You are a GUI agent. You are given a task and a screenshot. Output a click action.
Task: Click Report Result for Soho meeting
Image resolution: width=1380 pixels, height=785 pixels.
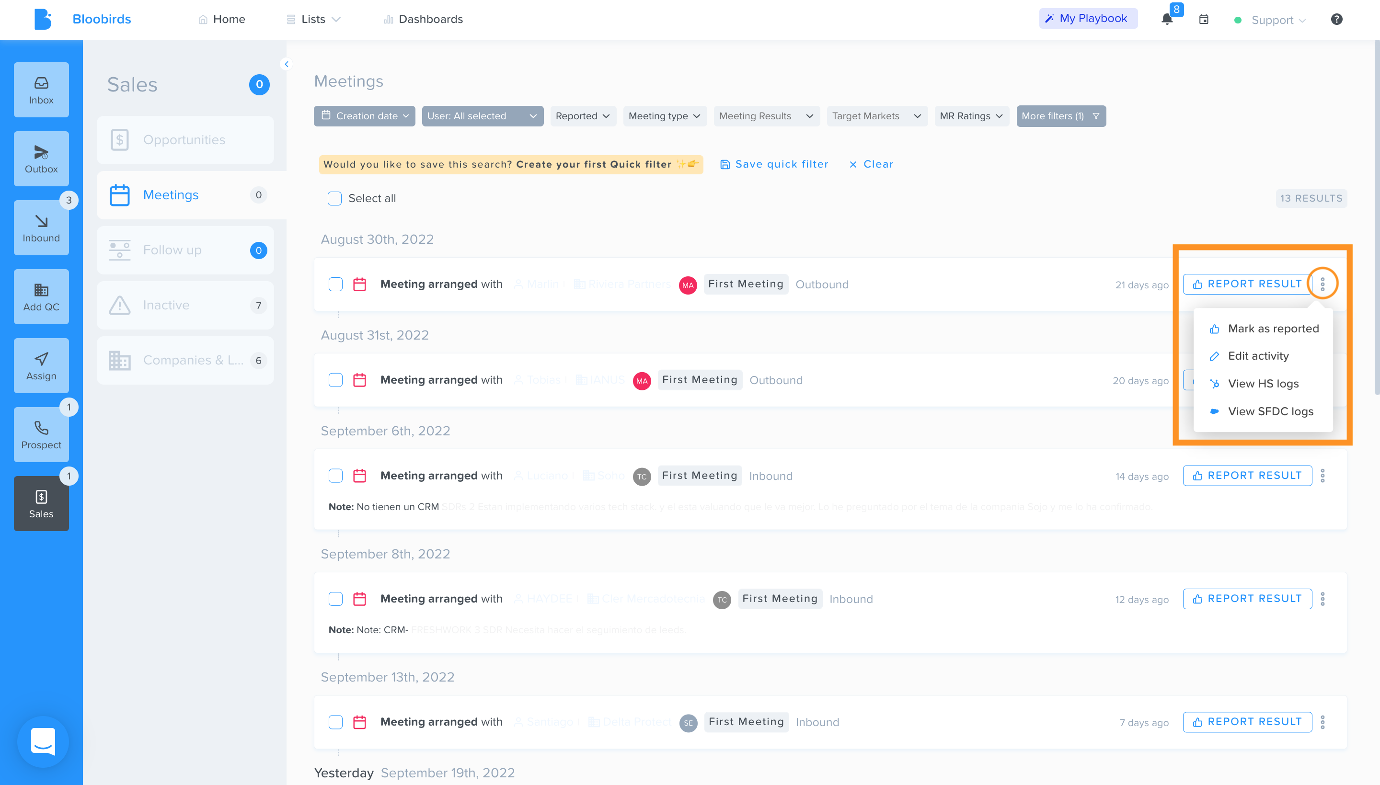(x=1247, y=476)
